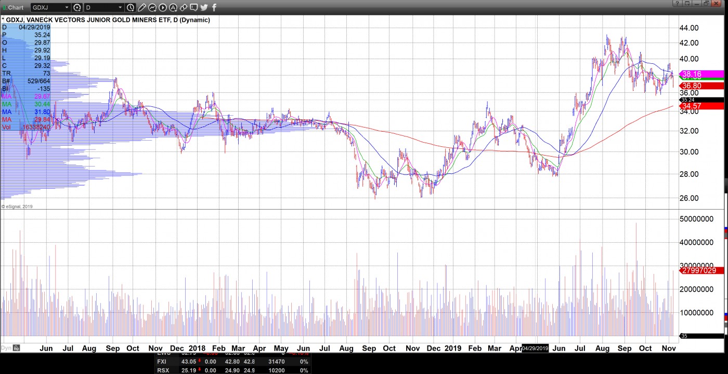This screenshot has height=374, width=728.
Task: Click the Vol value in data panel
Action: (x=36, y=127)
